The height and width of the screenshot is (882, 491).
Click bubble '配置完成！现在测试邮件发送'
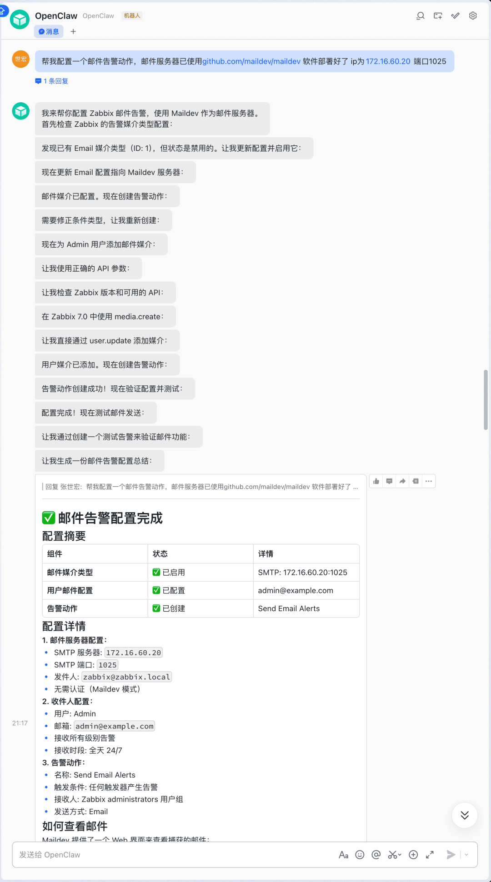click(96, 413)
